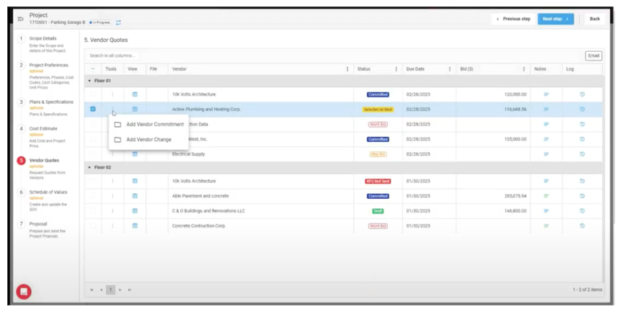The height and width of the screenshot is (312, 623).
Task: Open log history for Able Pavement and concrete
Action: pyautogui.click(x=582, y=196)
